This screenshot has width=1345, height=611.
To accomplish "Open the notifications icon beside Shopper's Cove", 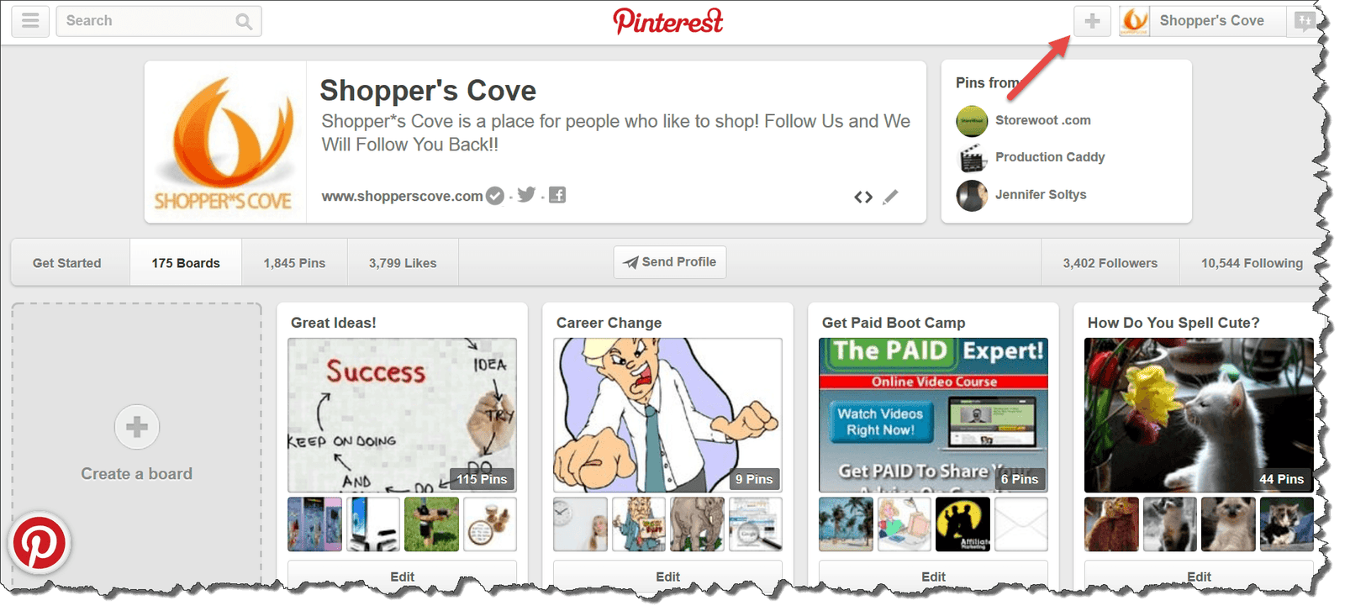I will tap(1304, 21).
